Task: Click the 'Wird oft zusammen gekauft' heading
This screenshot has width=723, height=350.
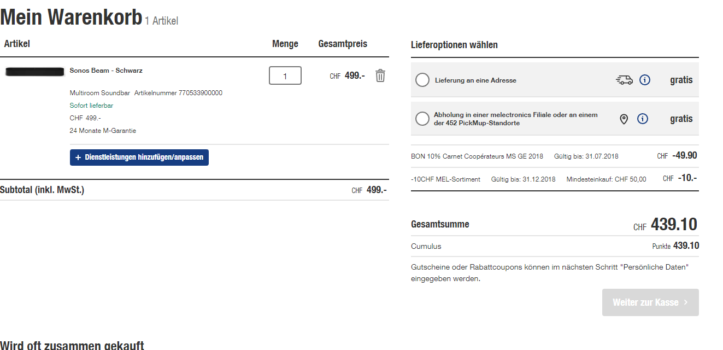Action: [x=72, y=345]
